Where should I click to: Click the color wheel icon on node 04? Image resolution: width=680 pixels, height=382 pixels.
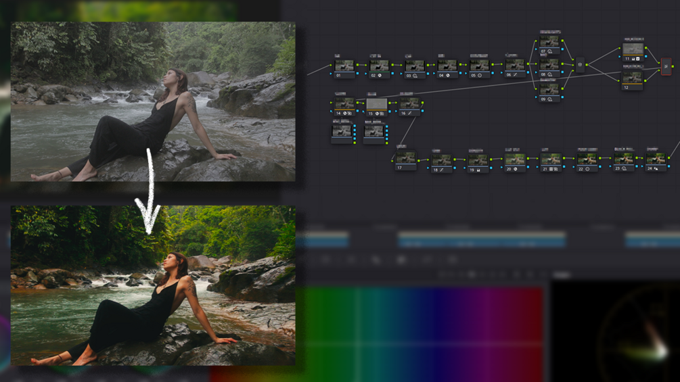448,75
